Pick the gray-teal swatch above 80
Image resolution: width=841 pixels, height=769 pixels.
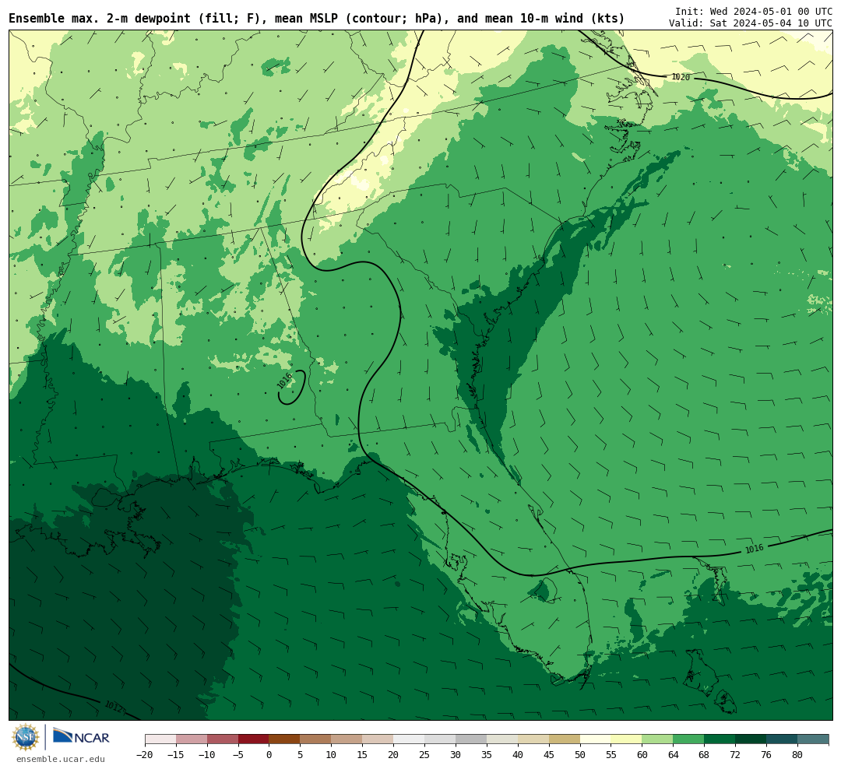(814, 739)
